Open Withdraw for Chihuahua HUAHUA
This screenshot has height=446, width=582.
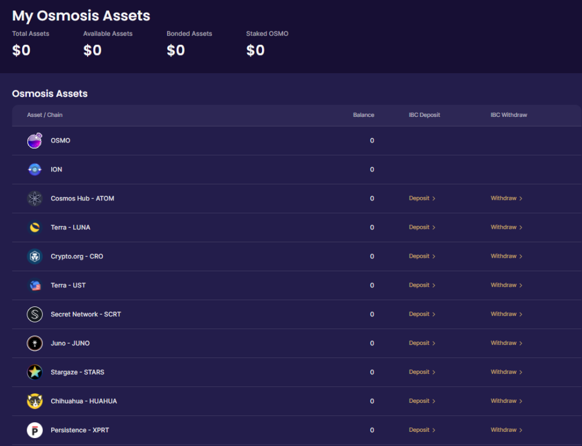[x=506, y=401]
